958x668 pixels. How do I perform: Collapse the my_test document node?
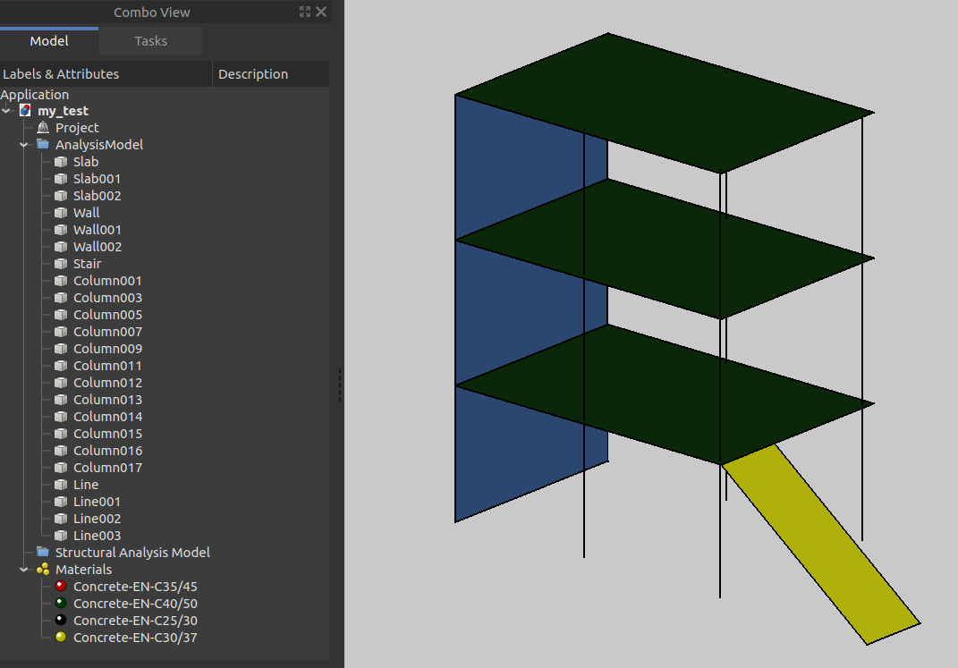pyautogui.click(x=7, y=111)
